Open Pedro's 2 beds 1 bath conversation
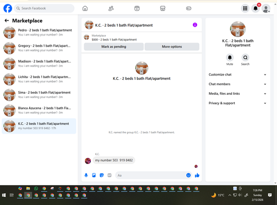Viewport: 277px width, 205px height. click(x=39, y=33)
